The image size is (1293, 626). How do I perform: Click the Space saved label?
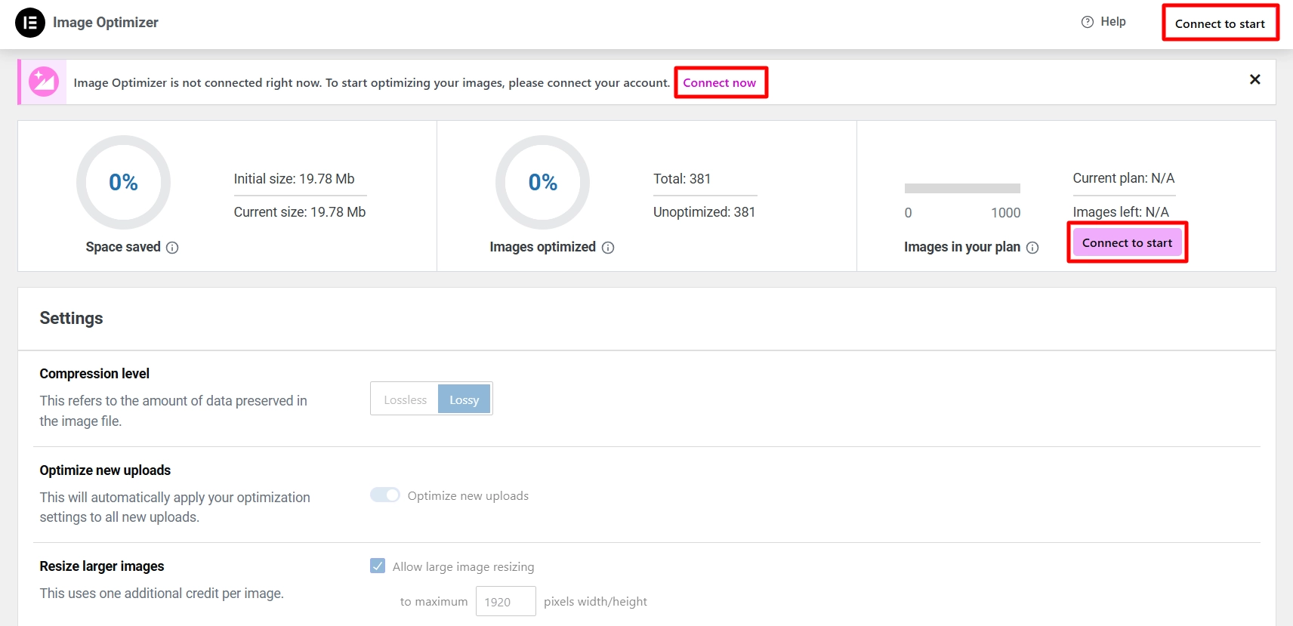pyautogui.click(x=123, y=247)
